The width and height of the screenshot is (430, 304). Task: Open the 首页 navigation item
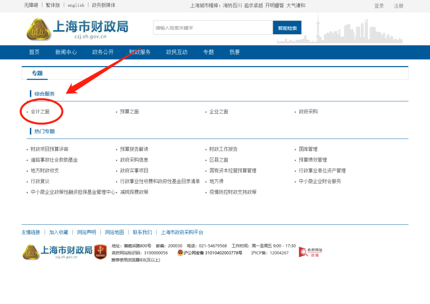tap(34, 52)
